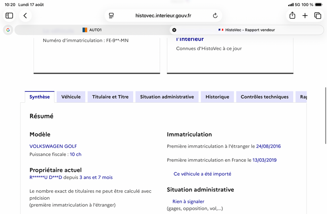Add a new Safari tab
The image size is (327, 214).
(x=305, y=15)
